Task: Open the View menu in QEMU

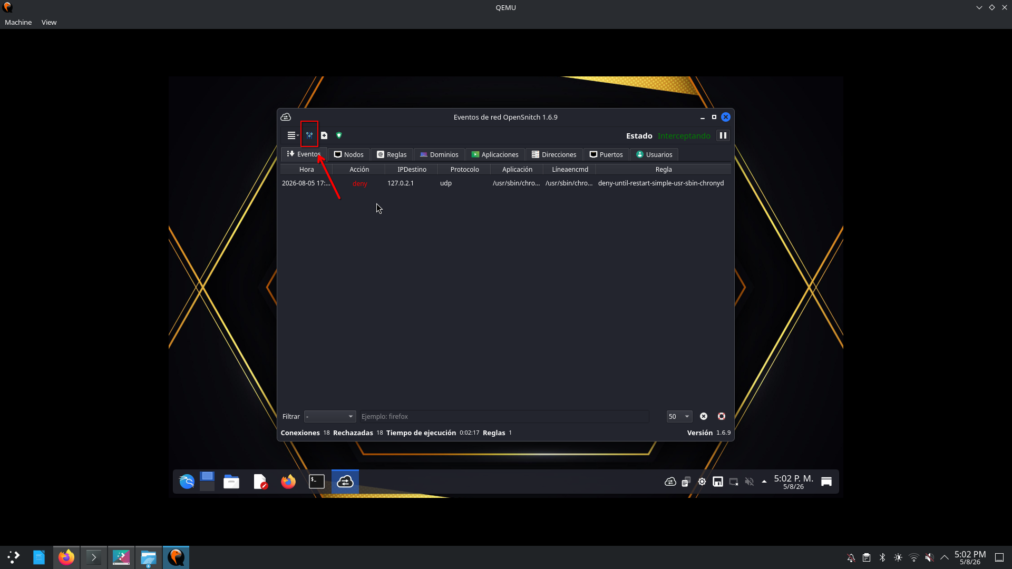Action: pyautogui.click(x=49, y=22)
